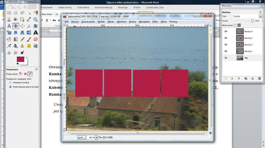This screenshot has height=148, width=265.
Task: Click the foreground red color swatch
Action: click(x=20, y=59)
